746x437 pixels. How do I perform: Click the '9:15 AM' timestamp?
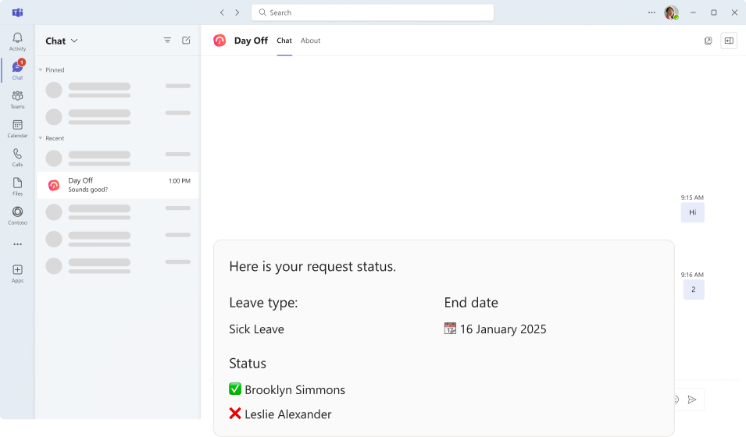[692, 197]
